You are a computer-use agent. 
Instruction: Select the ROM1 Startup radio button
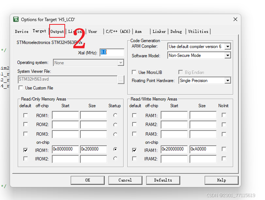pyautogui.click(x=115, y=115)
